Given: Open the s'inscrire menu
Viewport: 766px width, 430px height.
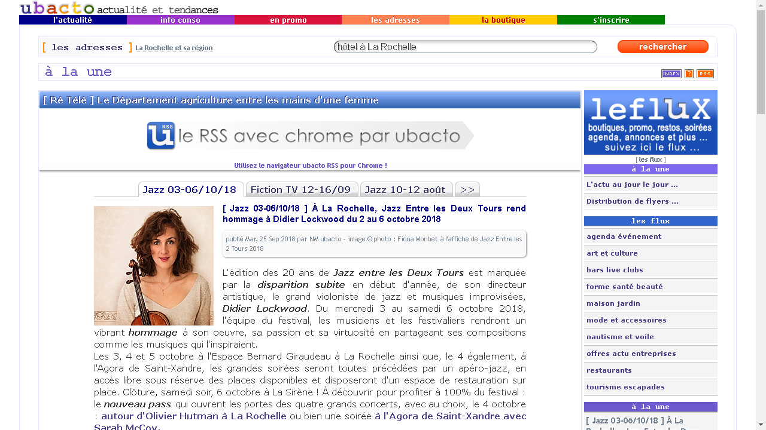Looking at the screenshot, I should coord(611,20).
